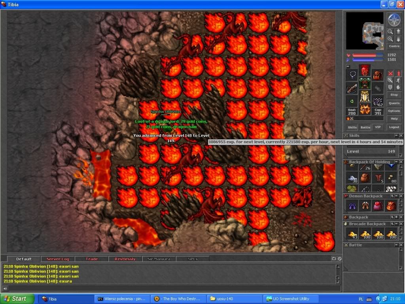Go up one level in Brocade Backpack

(392, 224)
